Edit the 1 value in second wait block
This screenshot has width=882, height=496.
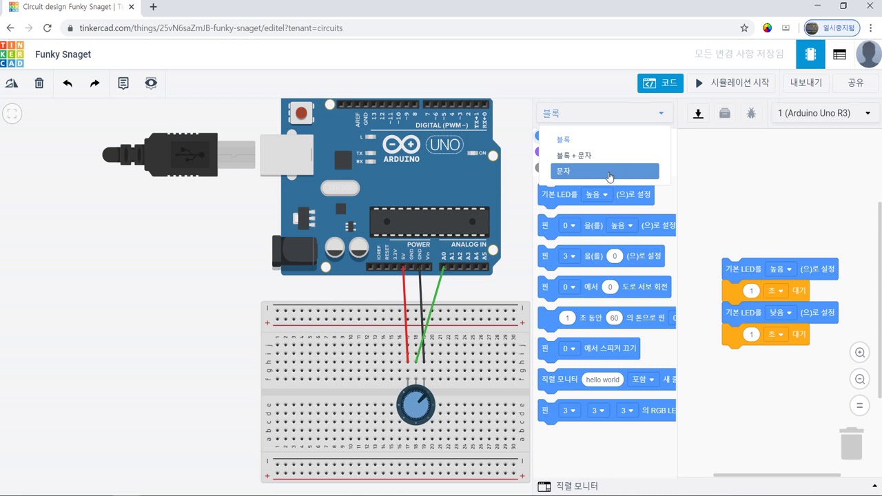751,334
